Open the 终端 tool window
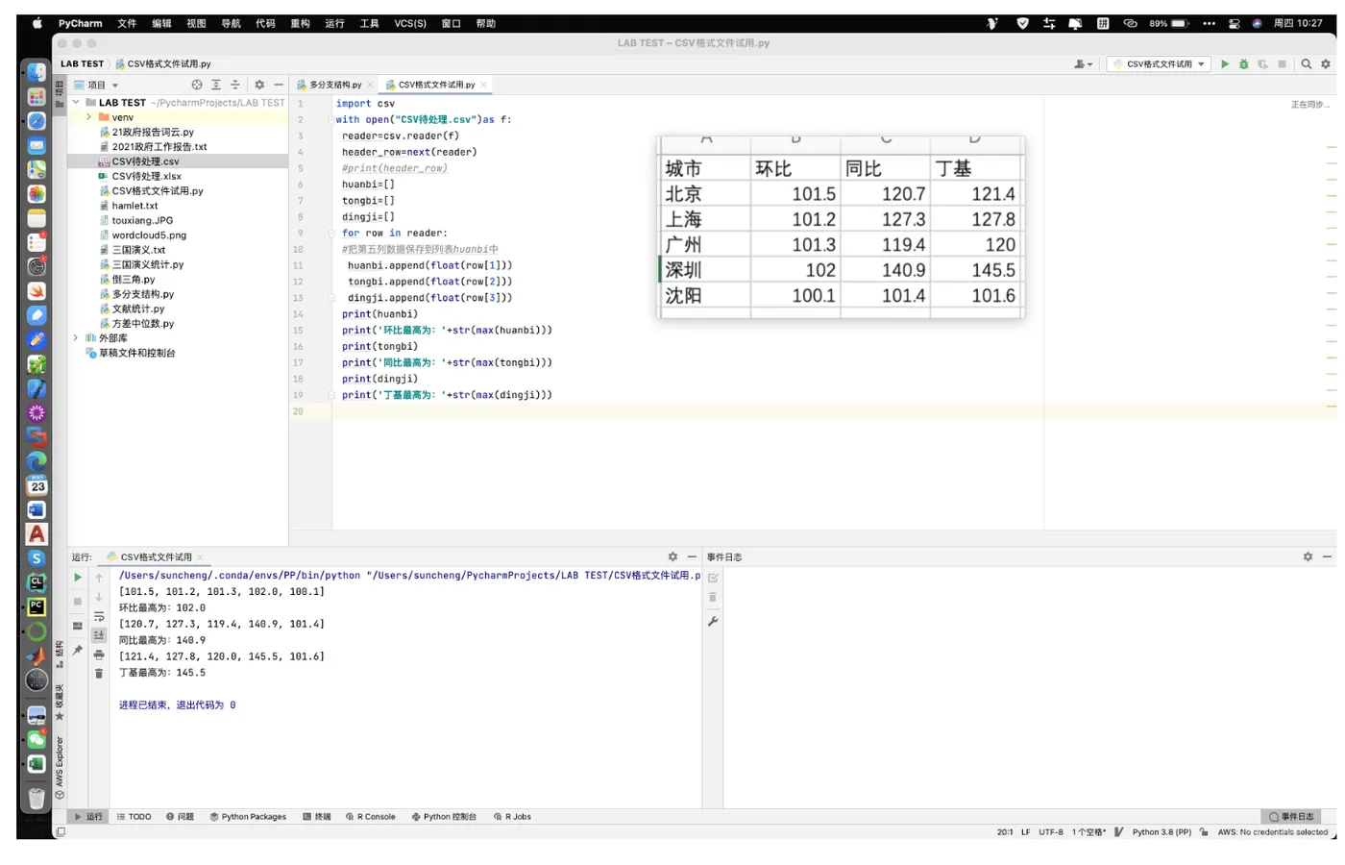 (317, 817)
